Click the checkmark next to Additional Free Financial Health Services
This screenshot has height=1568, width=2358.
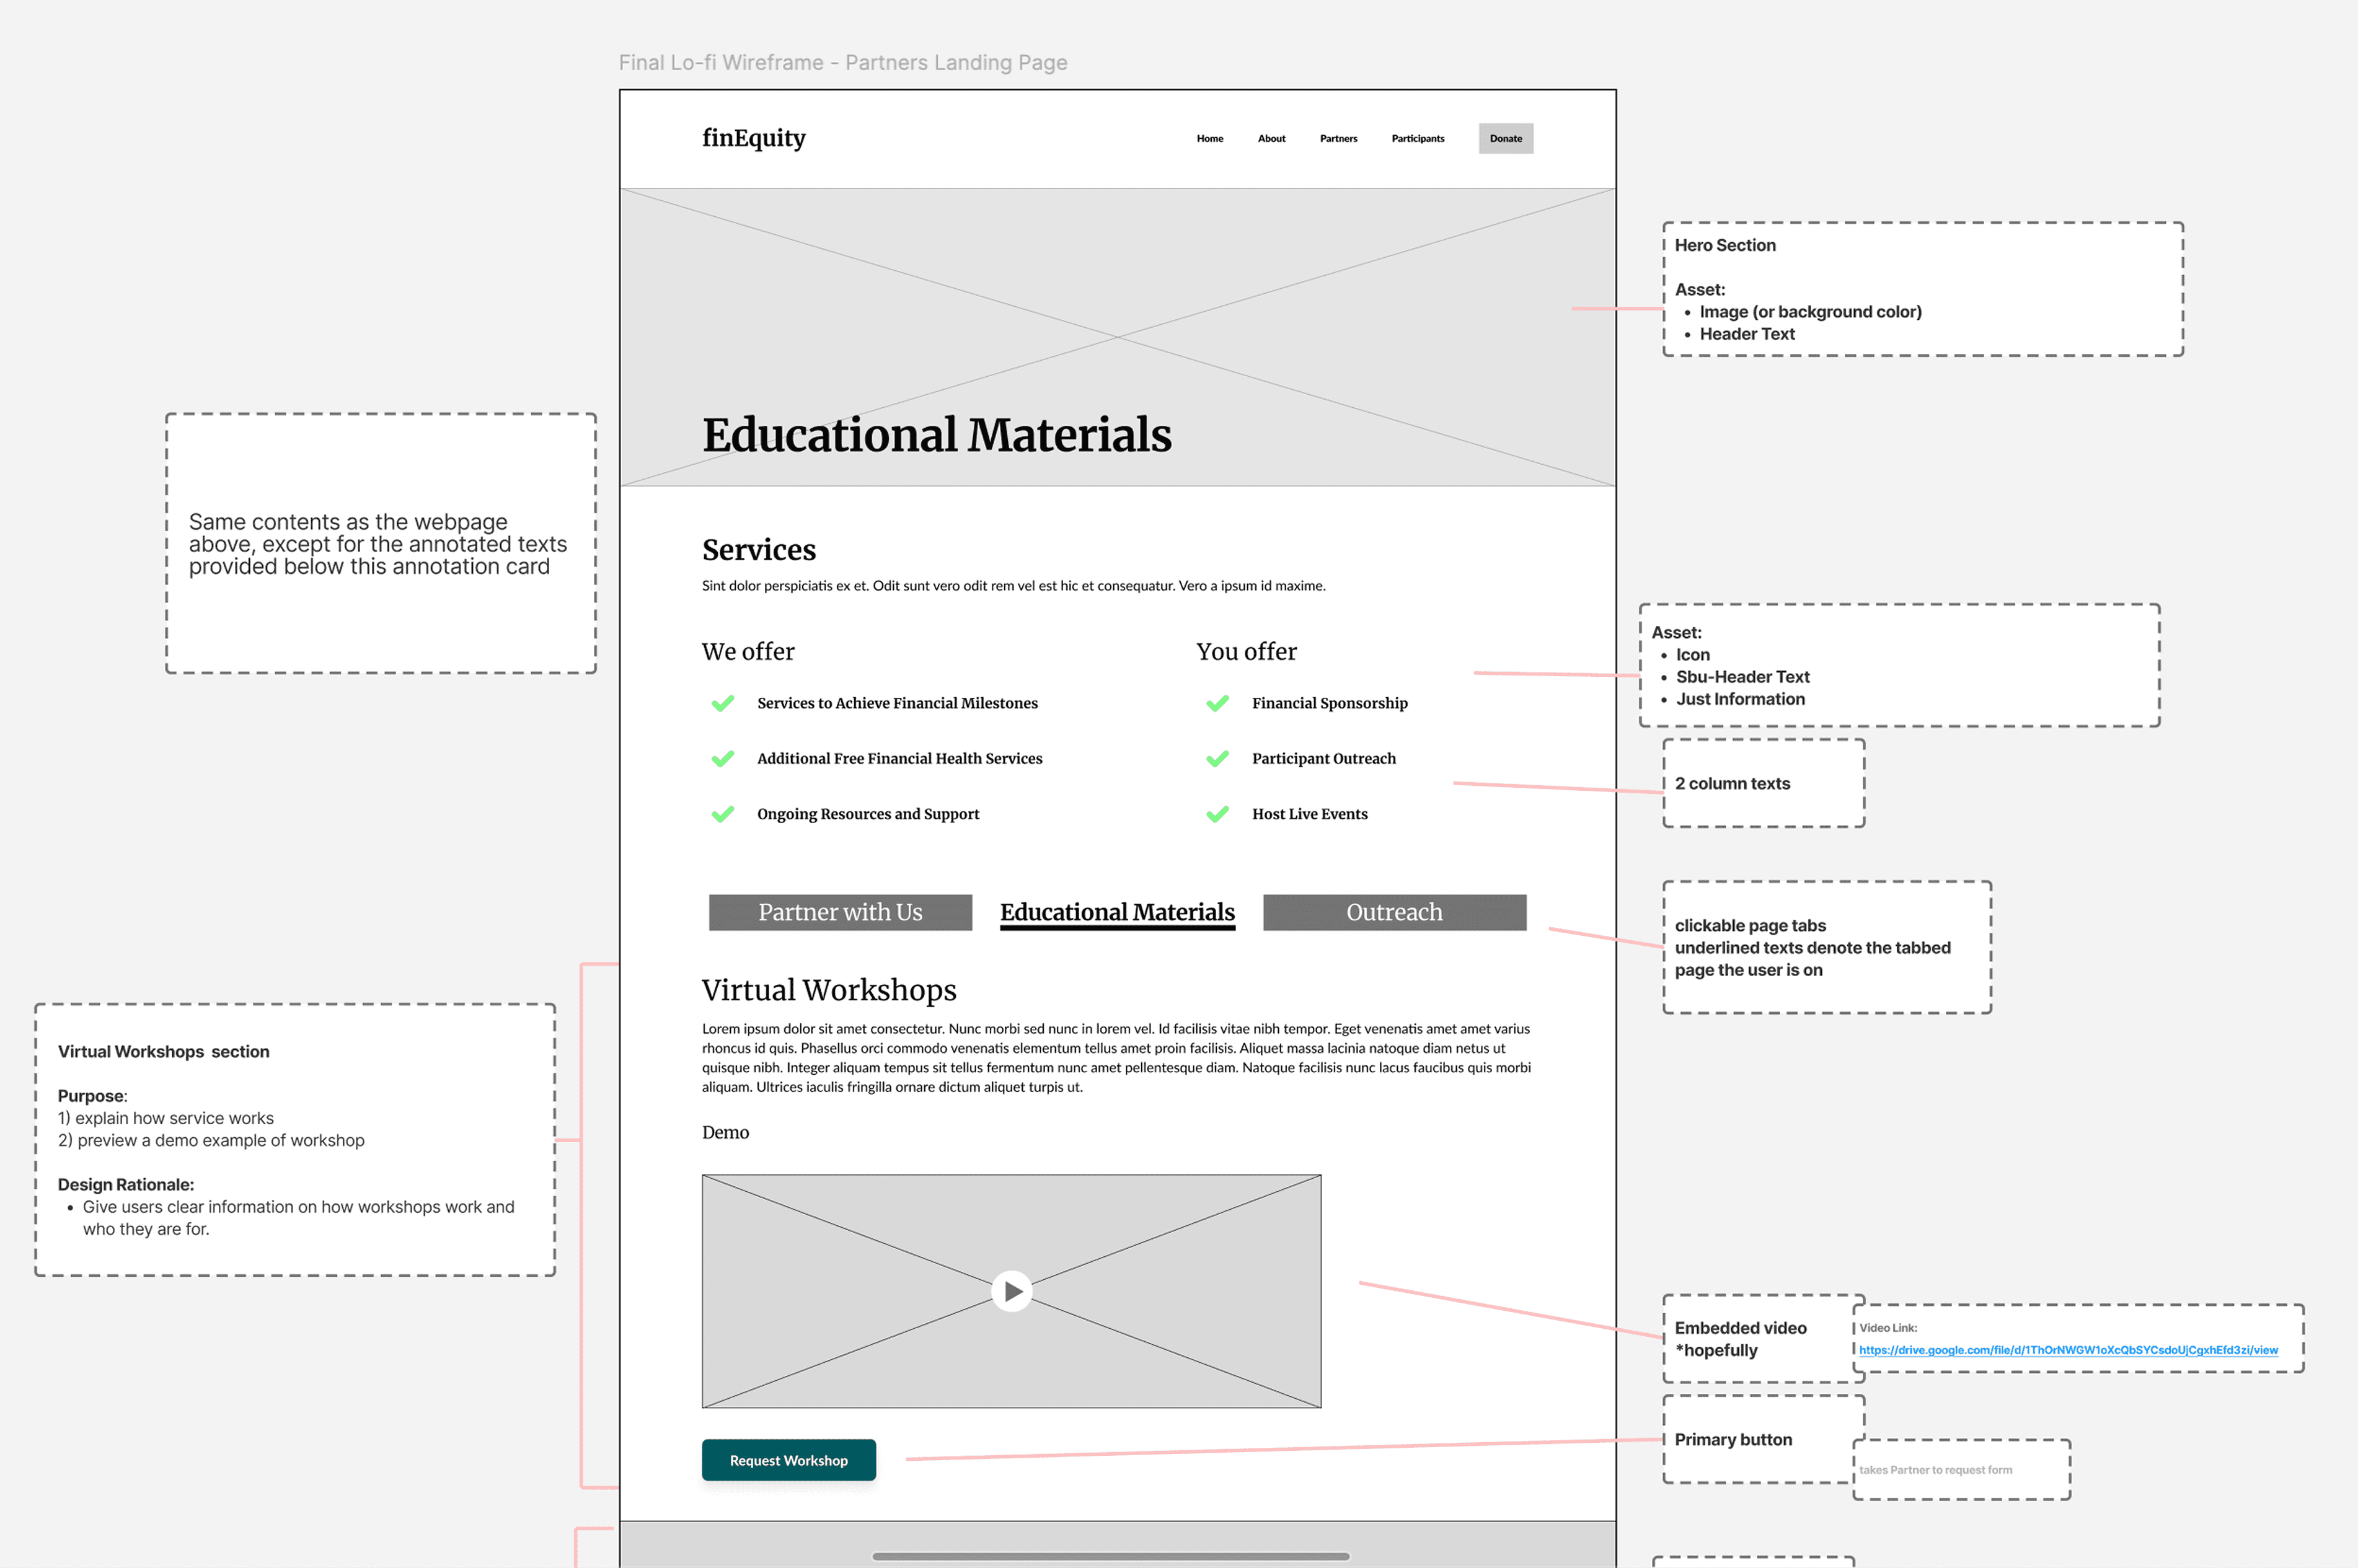(722, 759)
